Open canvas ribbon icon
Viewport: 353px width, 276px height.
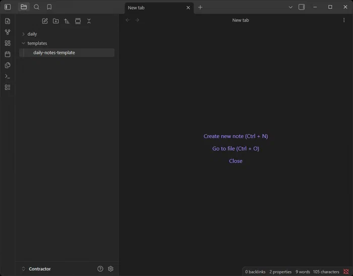click(8, 43)
